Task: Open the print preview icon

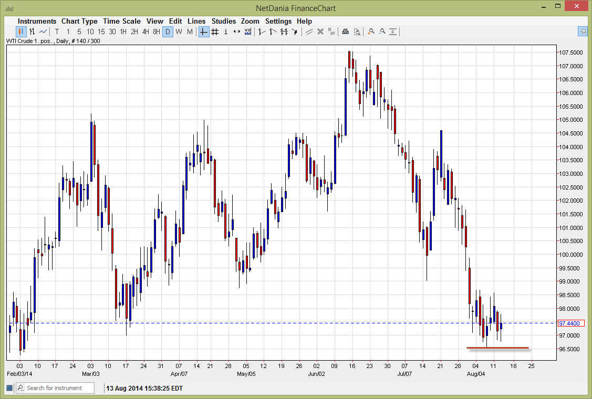Action: [357, 31]
